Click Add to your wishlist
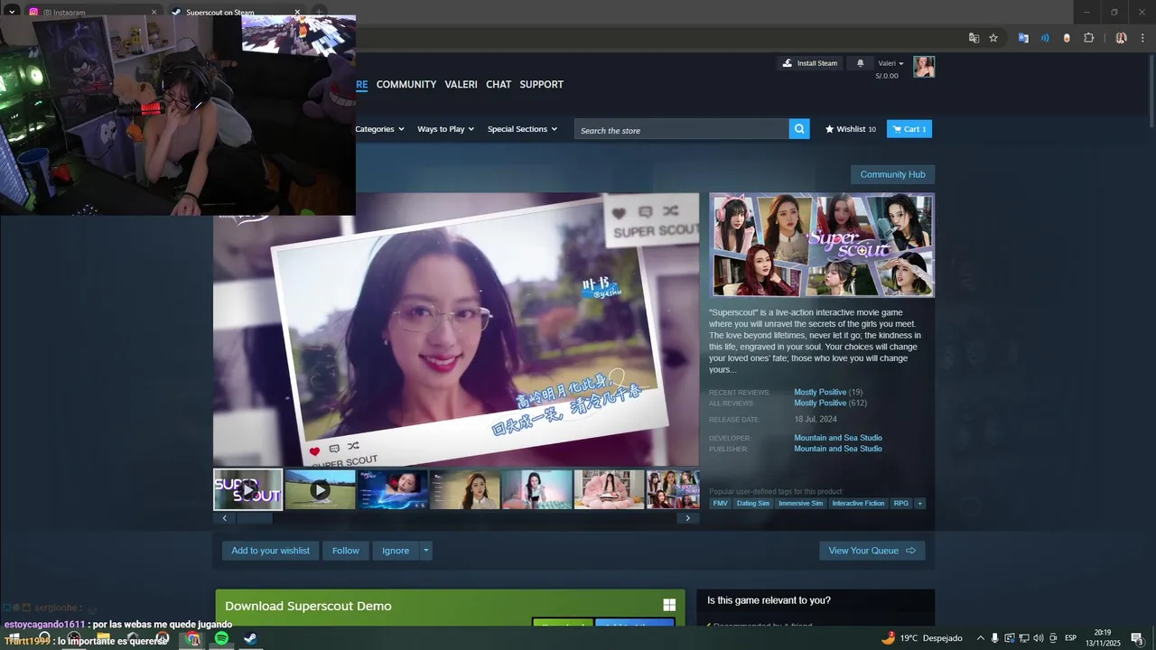 pos(270,551)
